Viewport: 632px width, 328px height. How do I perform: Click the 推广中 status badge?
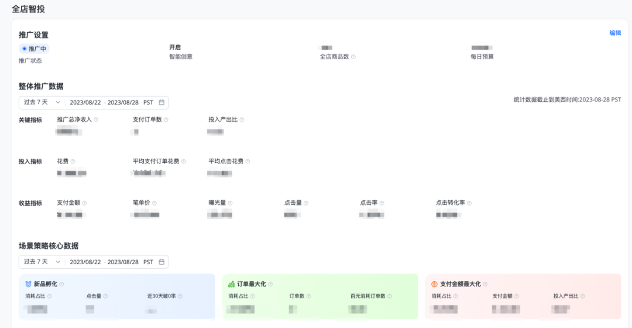click(34, 49)
